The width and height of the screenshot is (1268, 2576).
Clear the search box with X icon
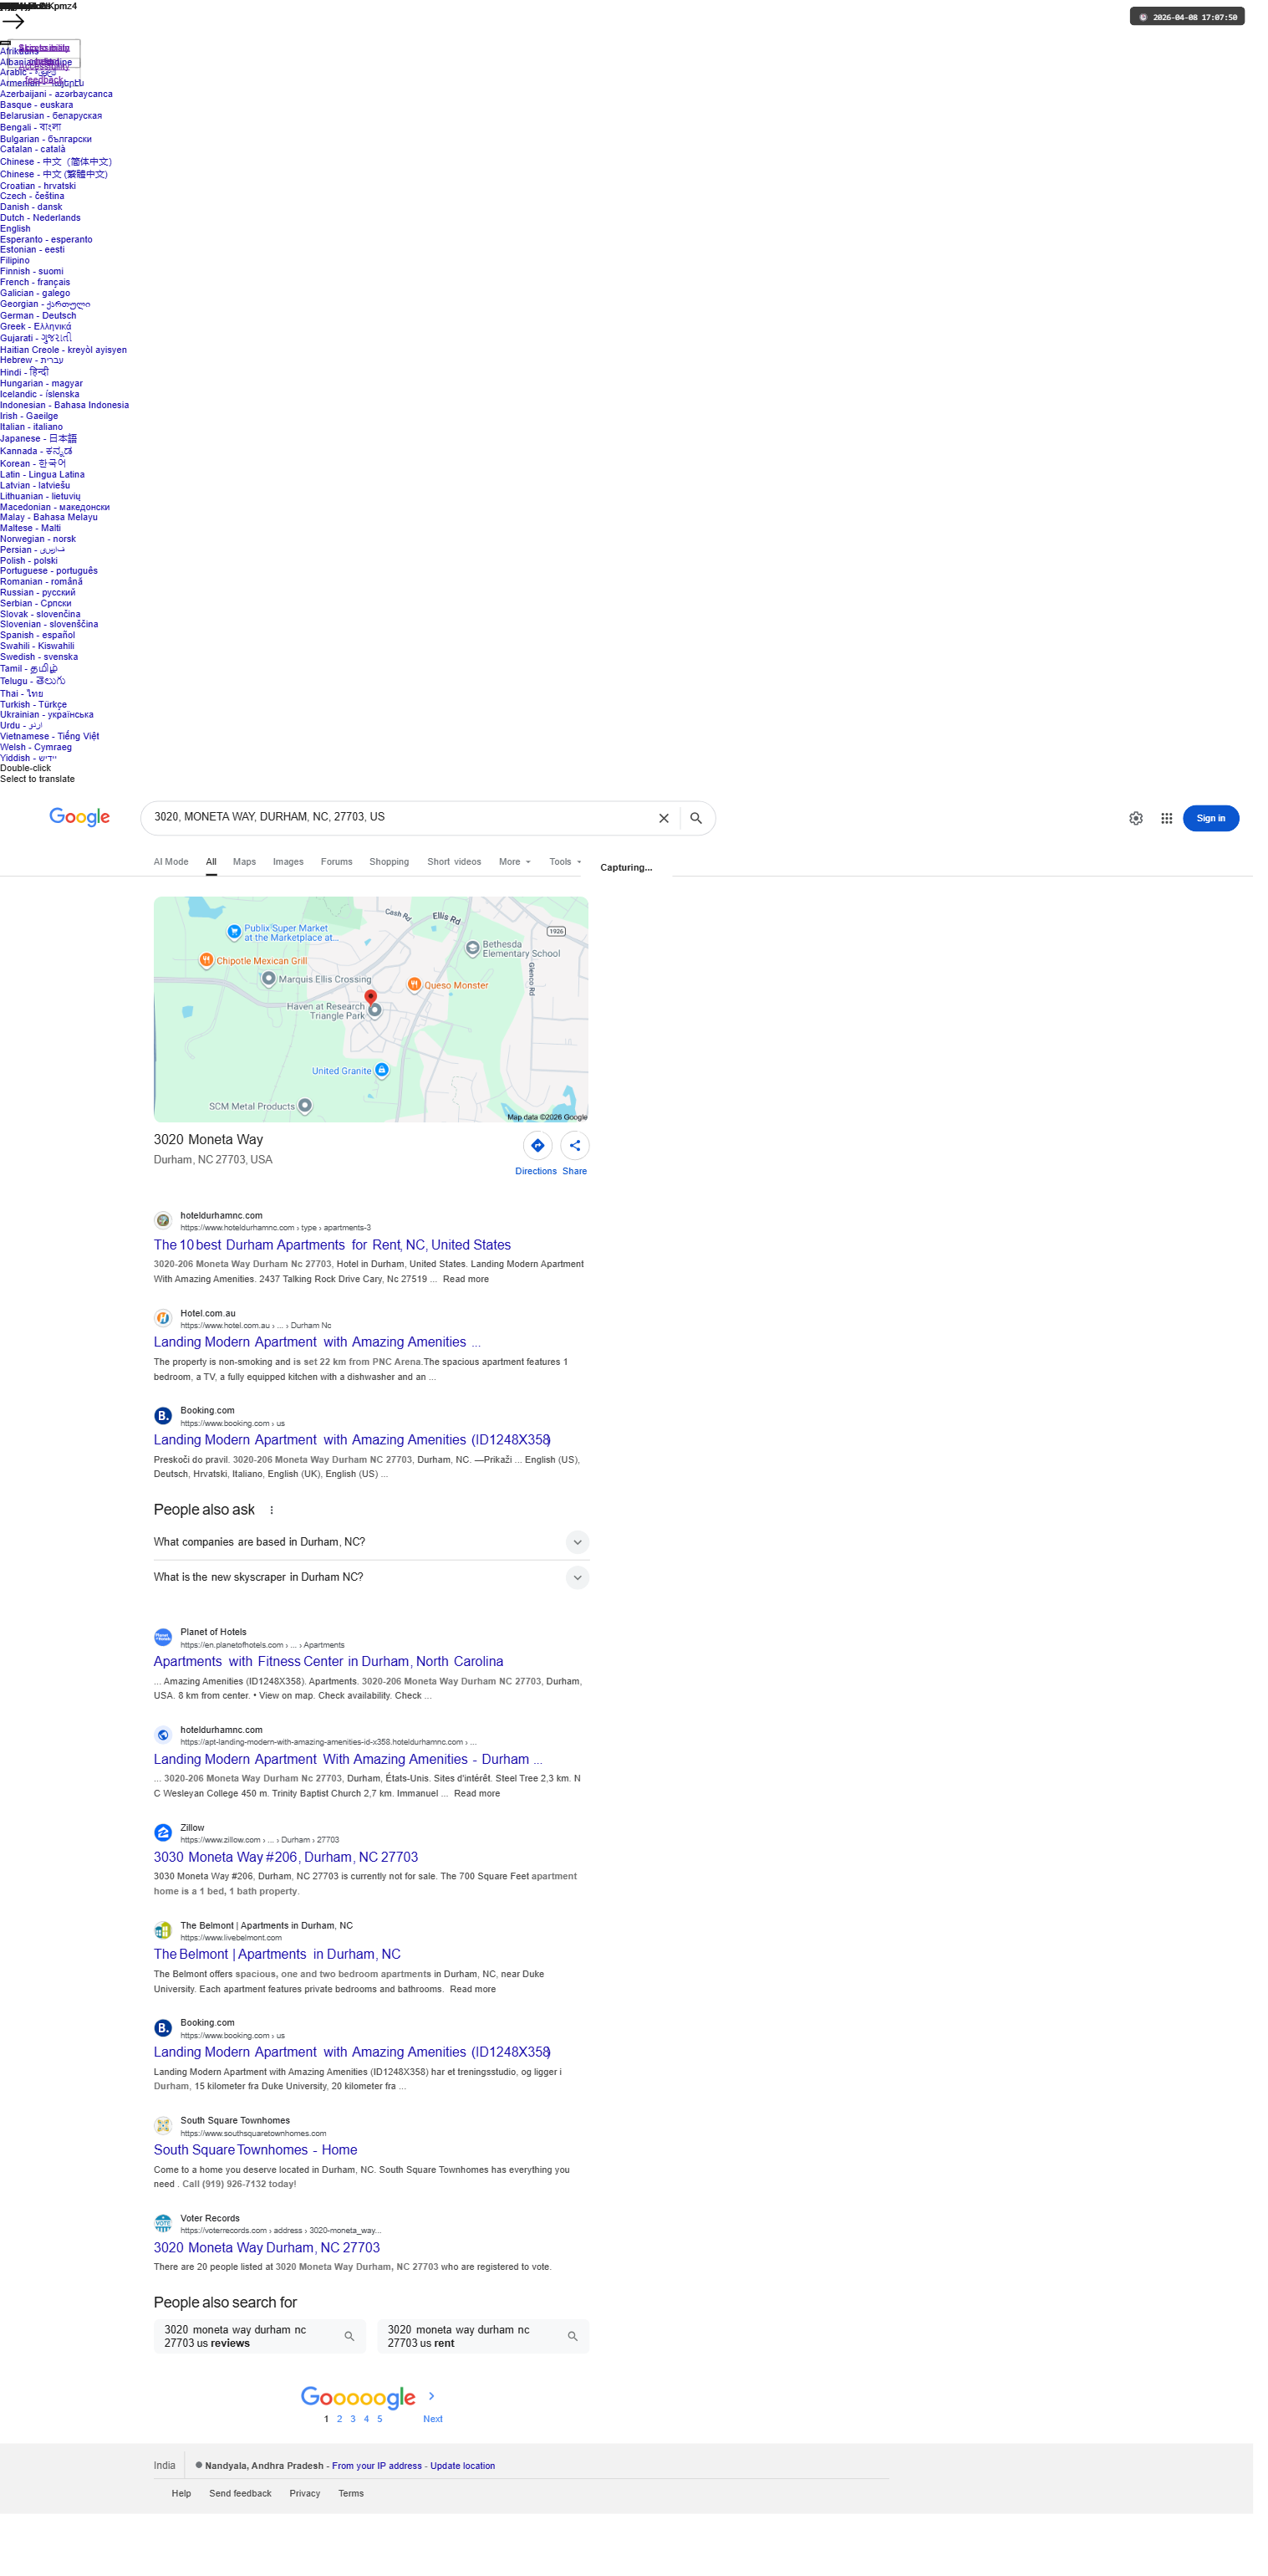(664, 818)
